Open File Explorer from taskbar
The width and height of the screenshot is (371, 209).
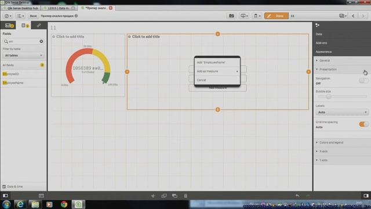(x=35, y=204)
